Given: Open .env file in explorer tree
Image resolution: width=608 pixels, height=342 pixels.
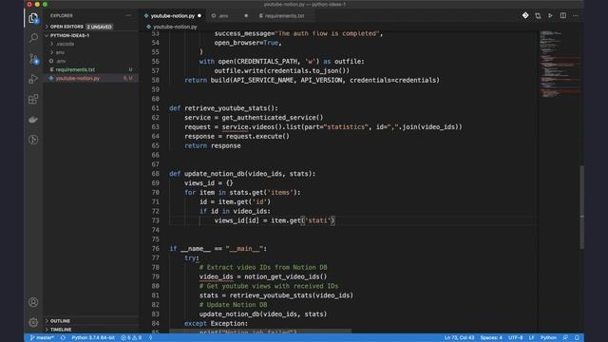Looking at the screenshot, I should coord(61,61).
